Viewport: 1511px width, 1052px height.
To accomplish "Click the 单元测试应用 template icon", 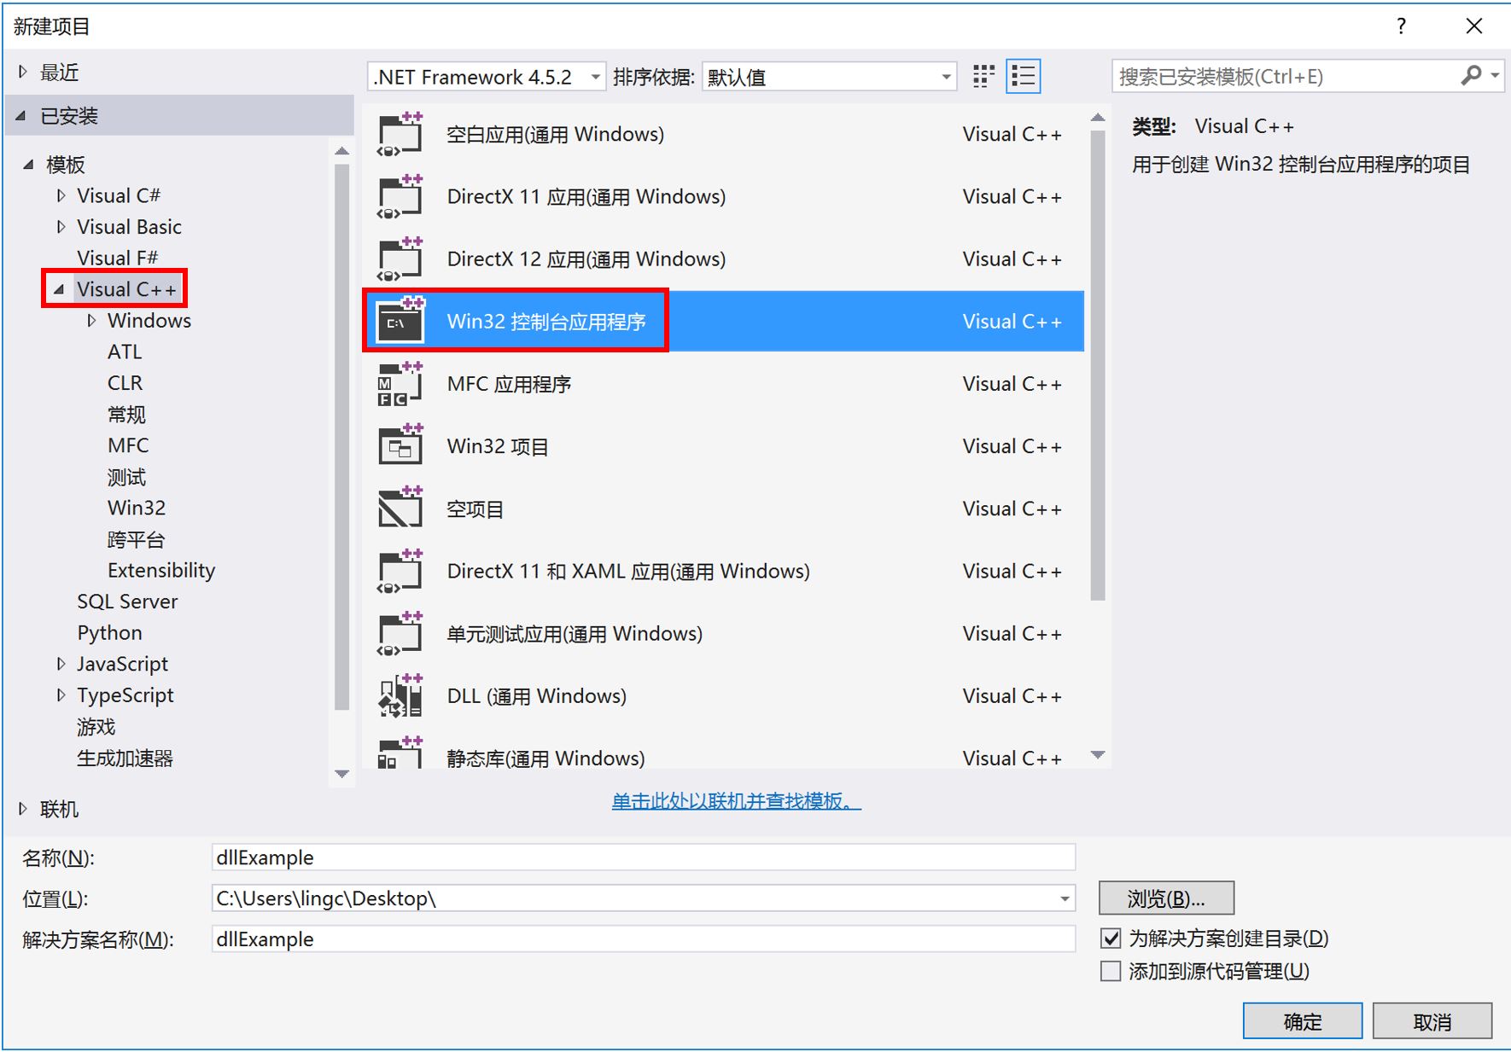I will pos(400,633).
